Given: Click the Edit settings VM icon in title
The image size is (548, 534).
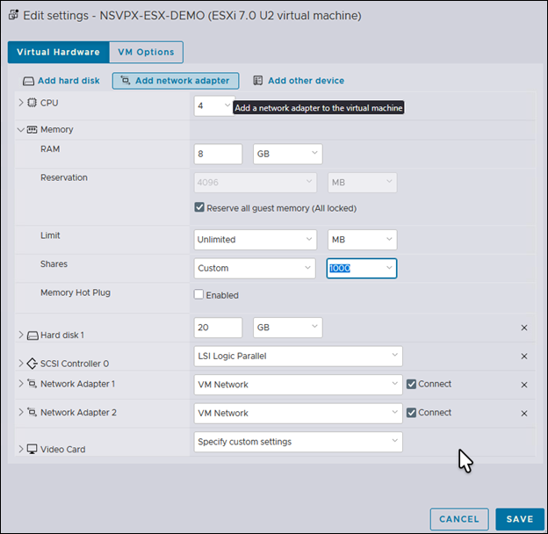Looking at the screenshot, I should point(14,15).
